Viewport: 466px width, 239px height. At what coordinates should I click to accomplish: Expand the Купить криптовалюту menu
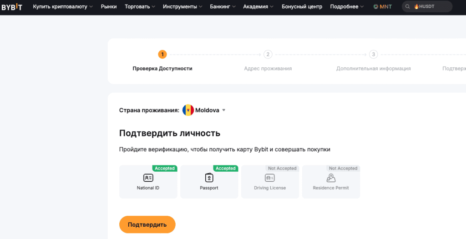pos(63,6)
